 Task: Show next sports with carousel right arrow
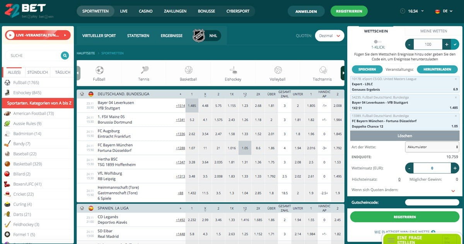[342, 73]
